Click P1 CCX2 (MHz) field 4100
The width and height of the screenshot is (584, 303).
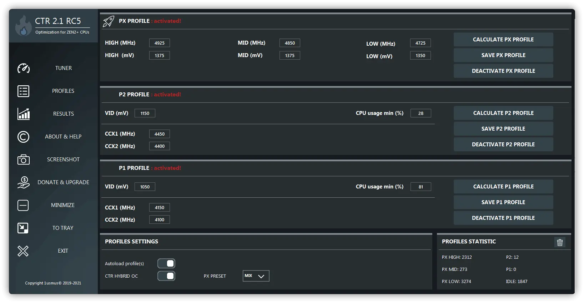(x=160, y=219)
